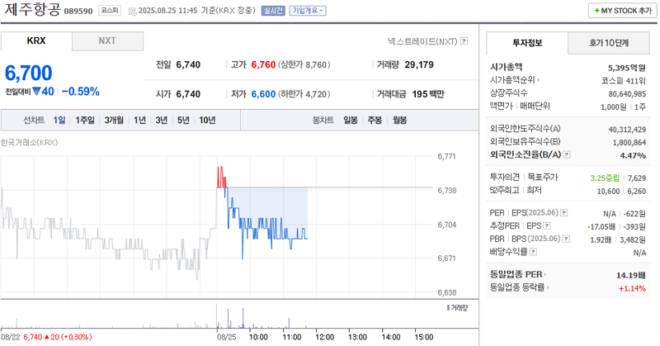Open the 투자정보 tab
Viewport: 660px width, 346px height.
[527, 43]
